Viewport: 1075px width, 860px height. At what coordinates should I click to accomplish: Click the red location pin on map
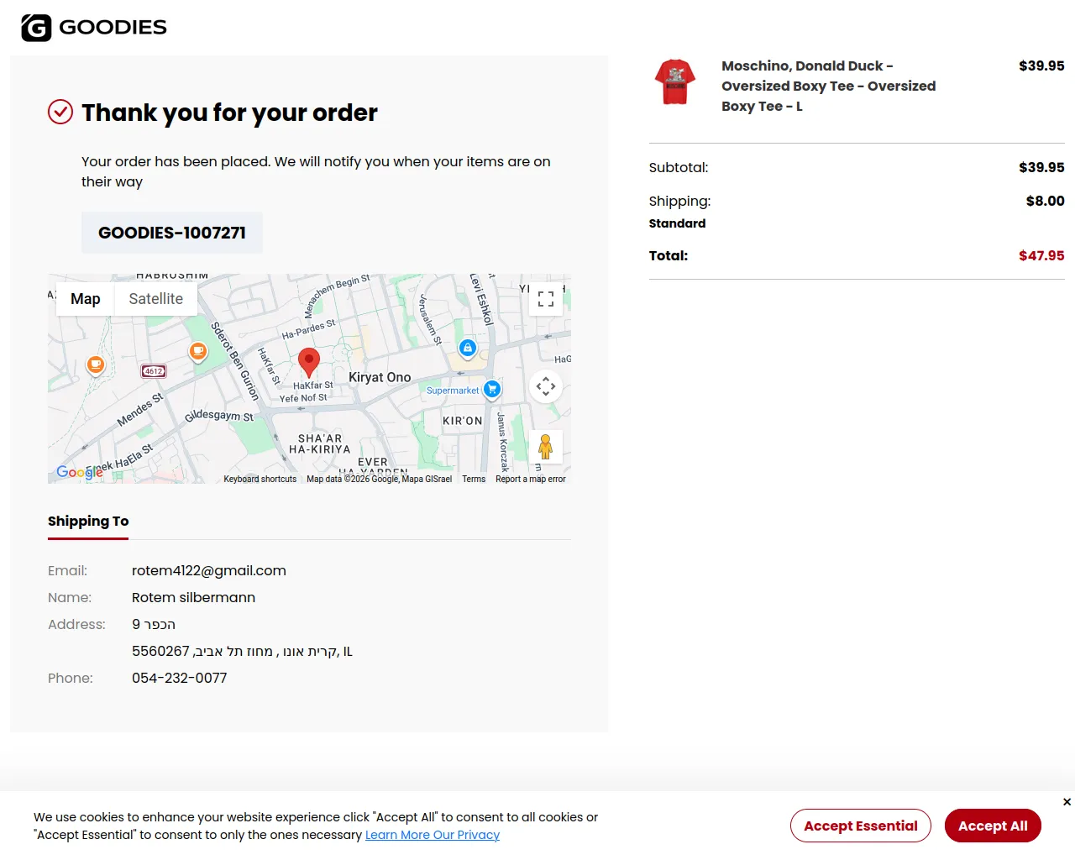(x=309, y=361)
